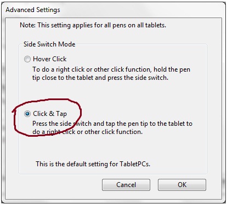227x204 pixels.
Task: Click blank area left of the Cancel button
Action: (x=60, y=185)
